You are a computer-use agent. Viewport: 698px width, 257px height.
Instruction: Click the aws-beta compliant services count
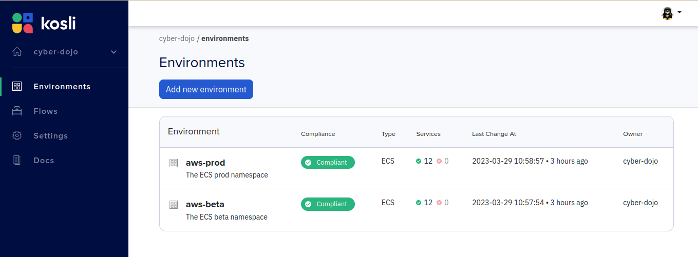tap(424, 203)
